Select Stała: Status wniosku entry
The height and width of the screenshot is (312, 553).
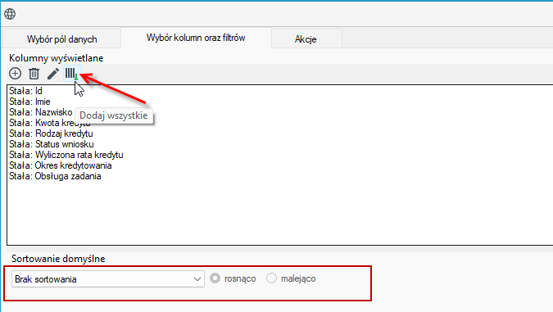52,144
